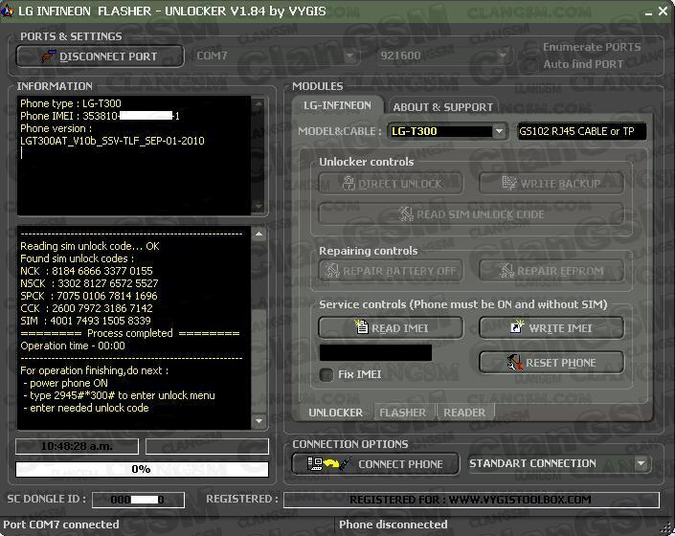Toggle Auto find PORT option

(x=583, y=64)
